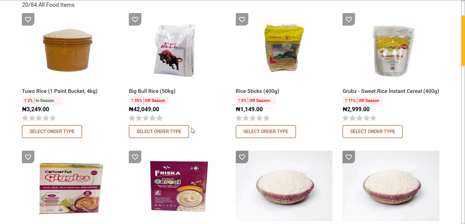The width and height of the screenshot is (465, 224).
Task: Wishlist the Friska Instant Cereal item
Action: pyautogui.click(x=135, y=157)
